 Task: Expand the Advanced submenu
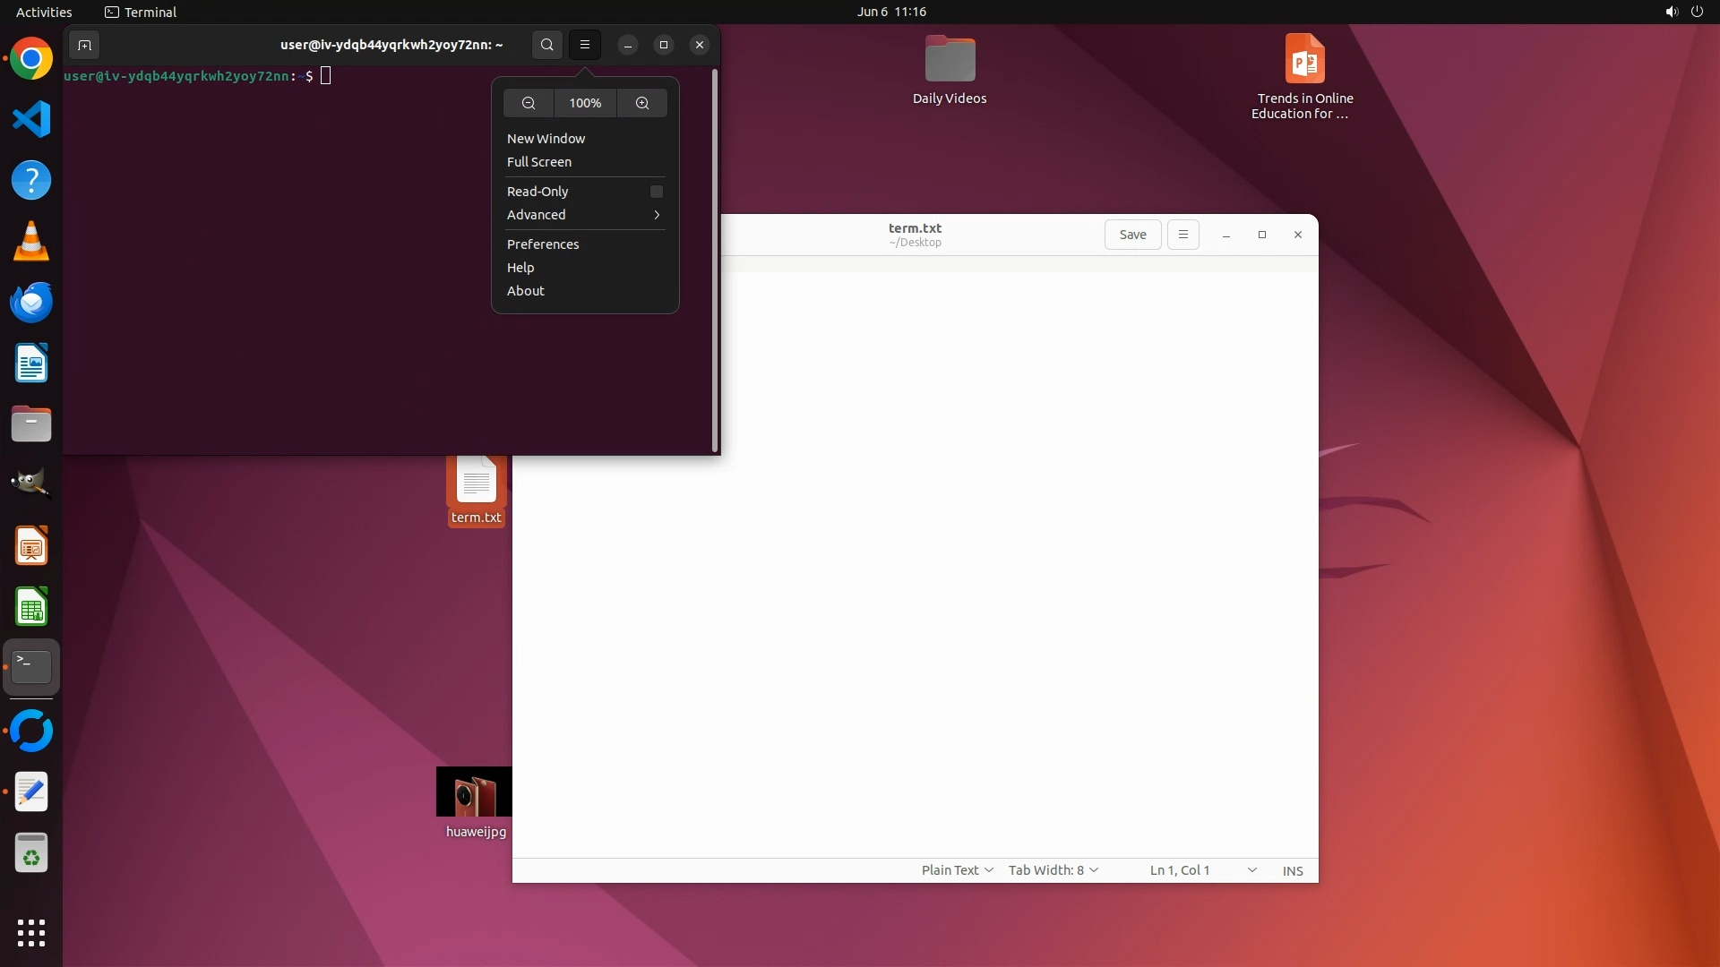pos(584,215)
